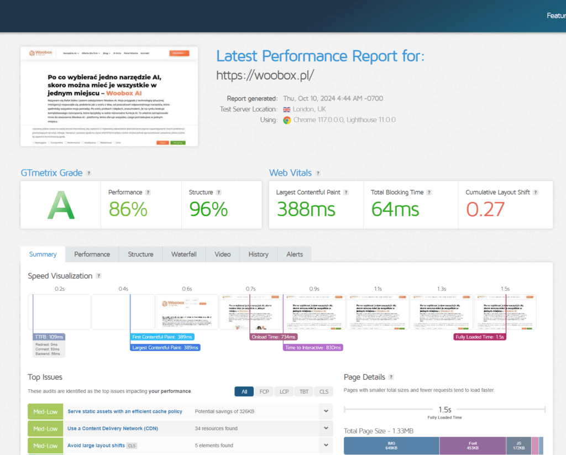Click the help icon beside GTmetrix Grade
Image resolution: width=566 pixels, height=455 pixels.
(x=89, y=173)
